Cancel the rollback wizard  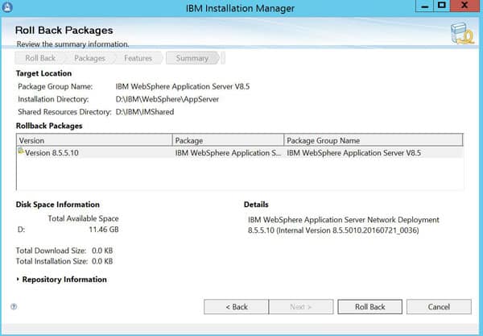pyautogui.click(x=439, y=307)
